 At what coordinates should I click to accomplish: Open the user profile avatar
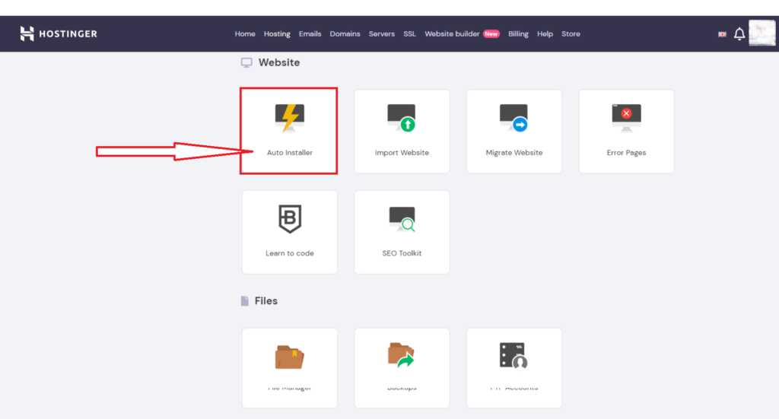tap(762, 33)
